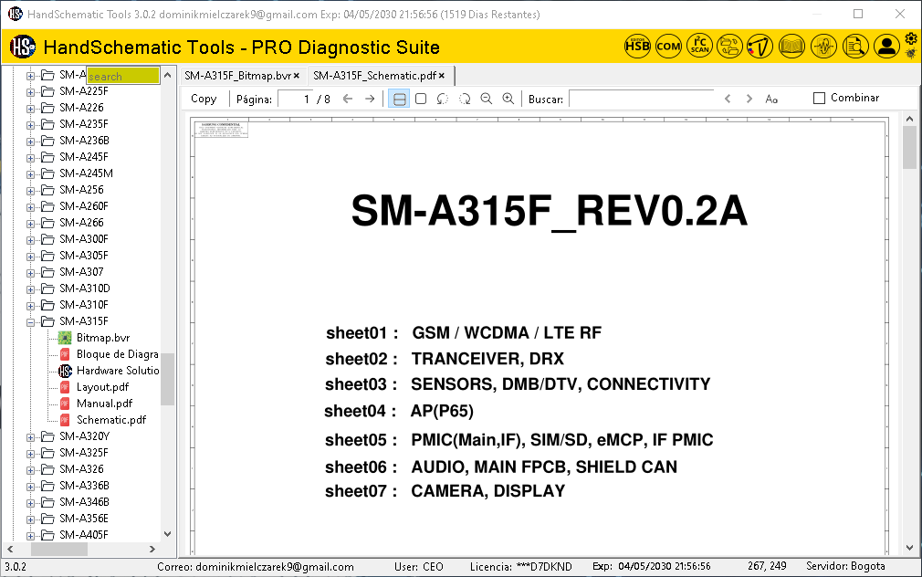Toggle match case Aa option
Screen dimensions: 922x577
[x=771, y=100]
